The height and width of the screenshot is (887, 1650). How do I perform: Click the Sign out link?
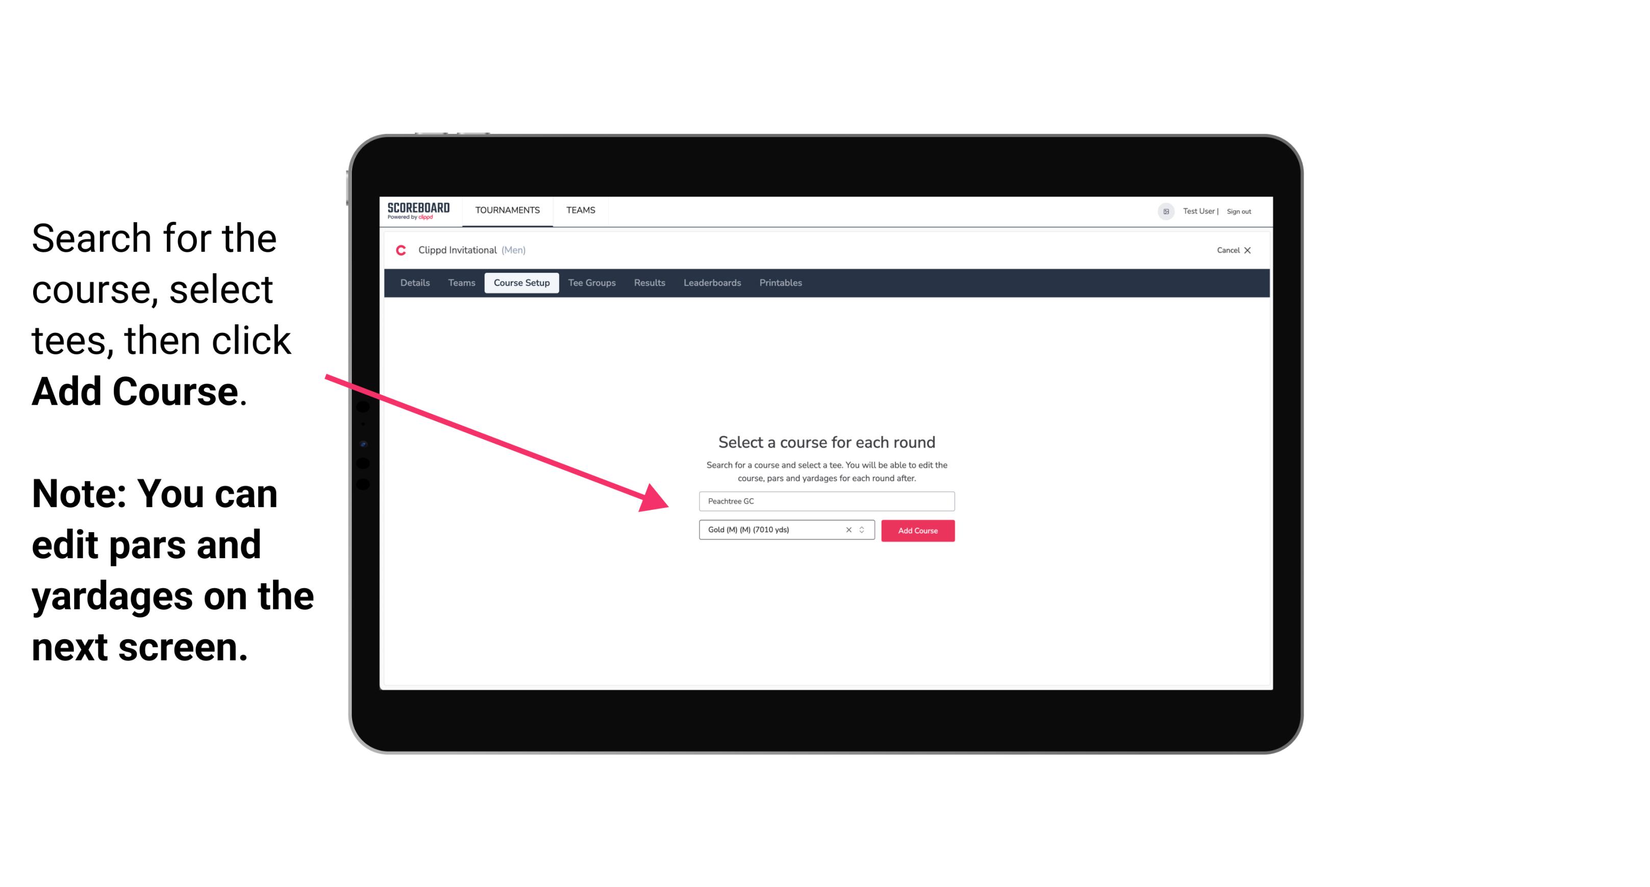[x=1238, y=211]
